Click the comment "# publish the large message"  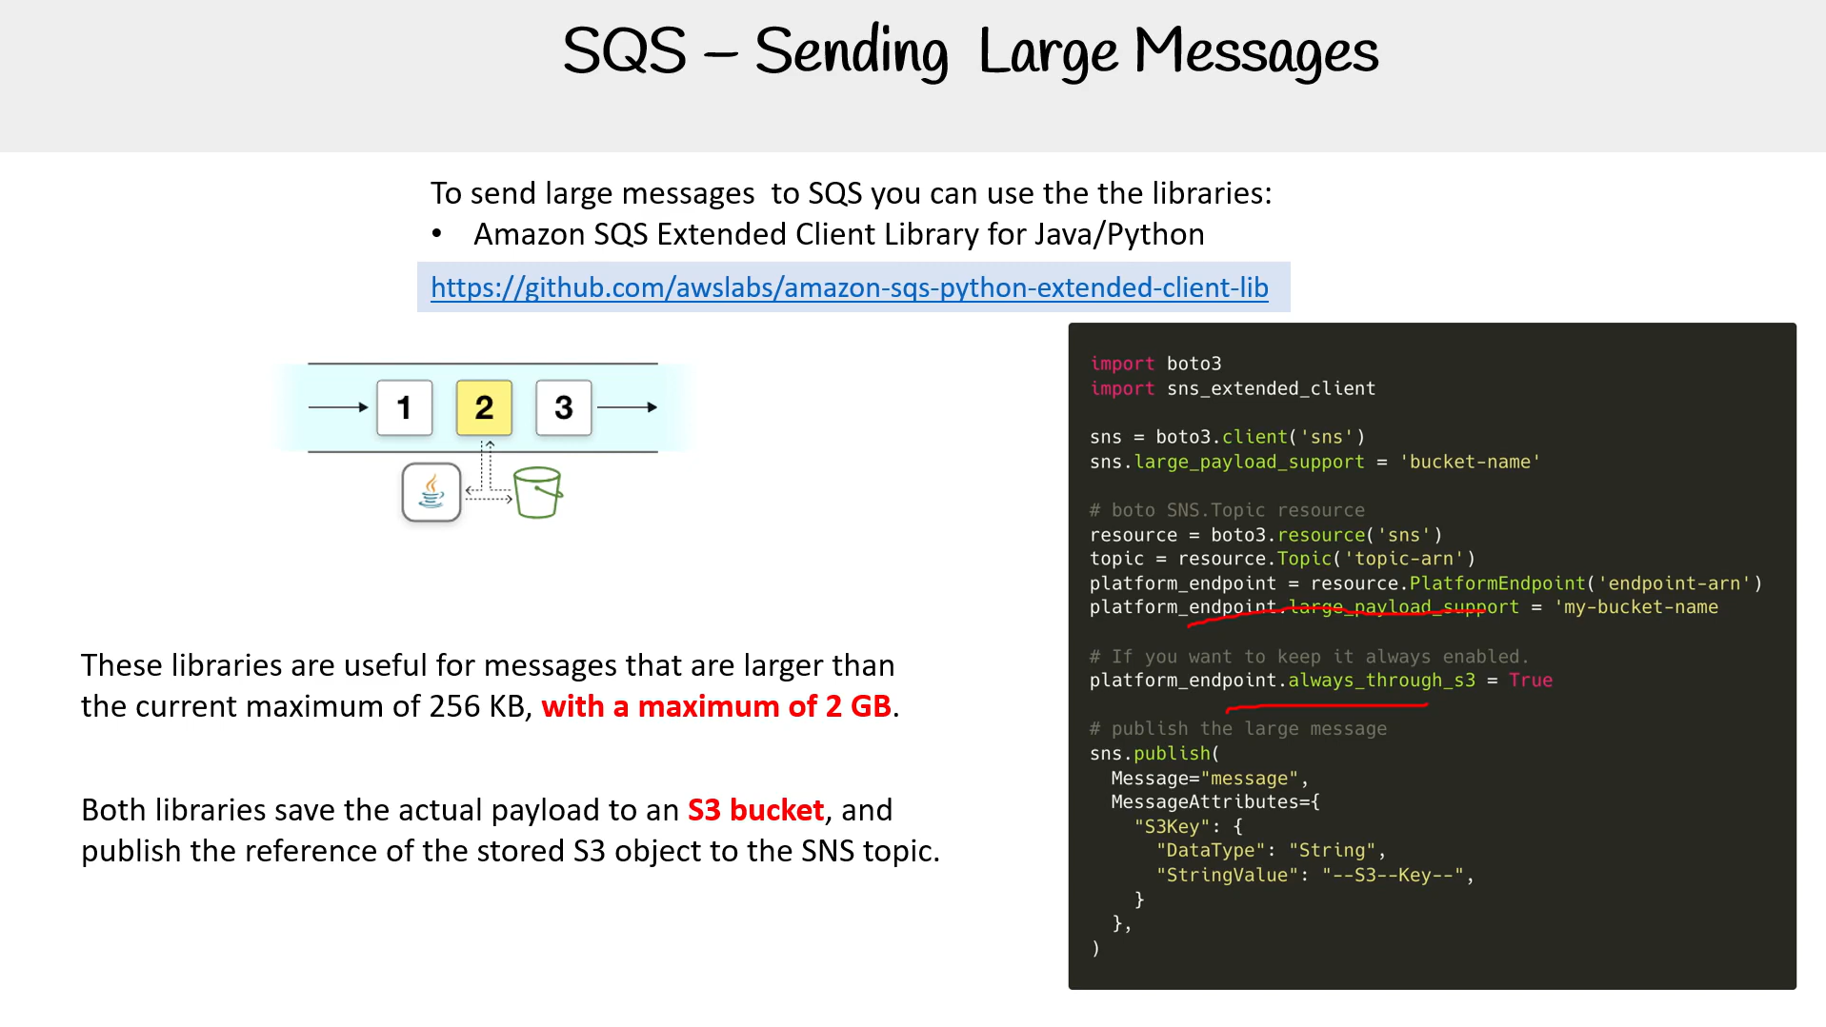1238,729
